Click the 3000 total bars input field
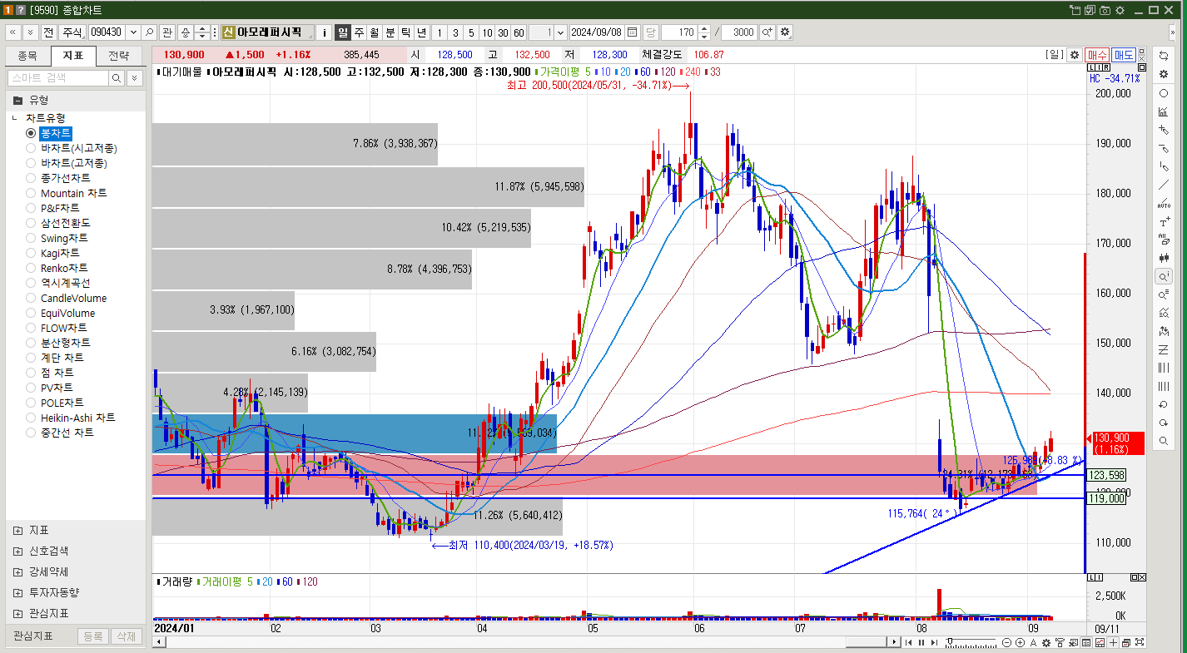Screen dimensions: 1187x653 coord(739,32)
